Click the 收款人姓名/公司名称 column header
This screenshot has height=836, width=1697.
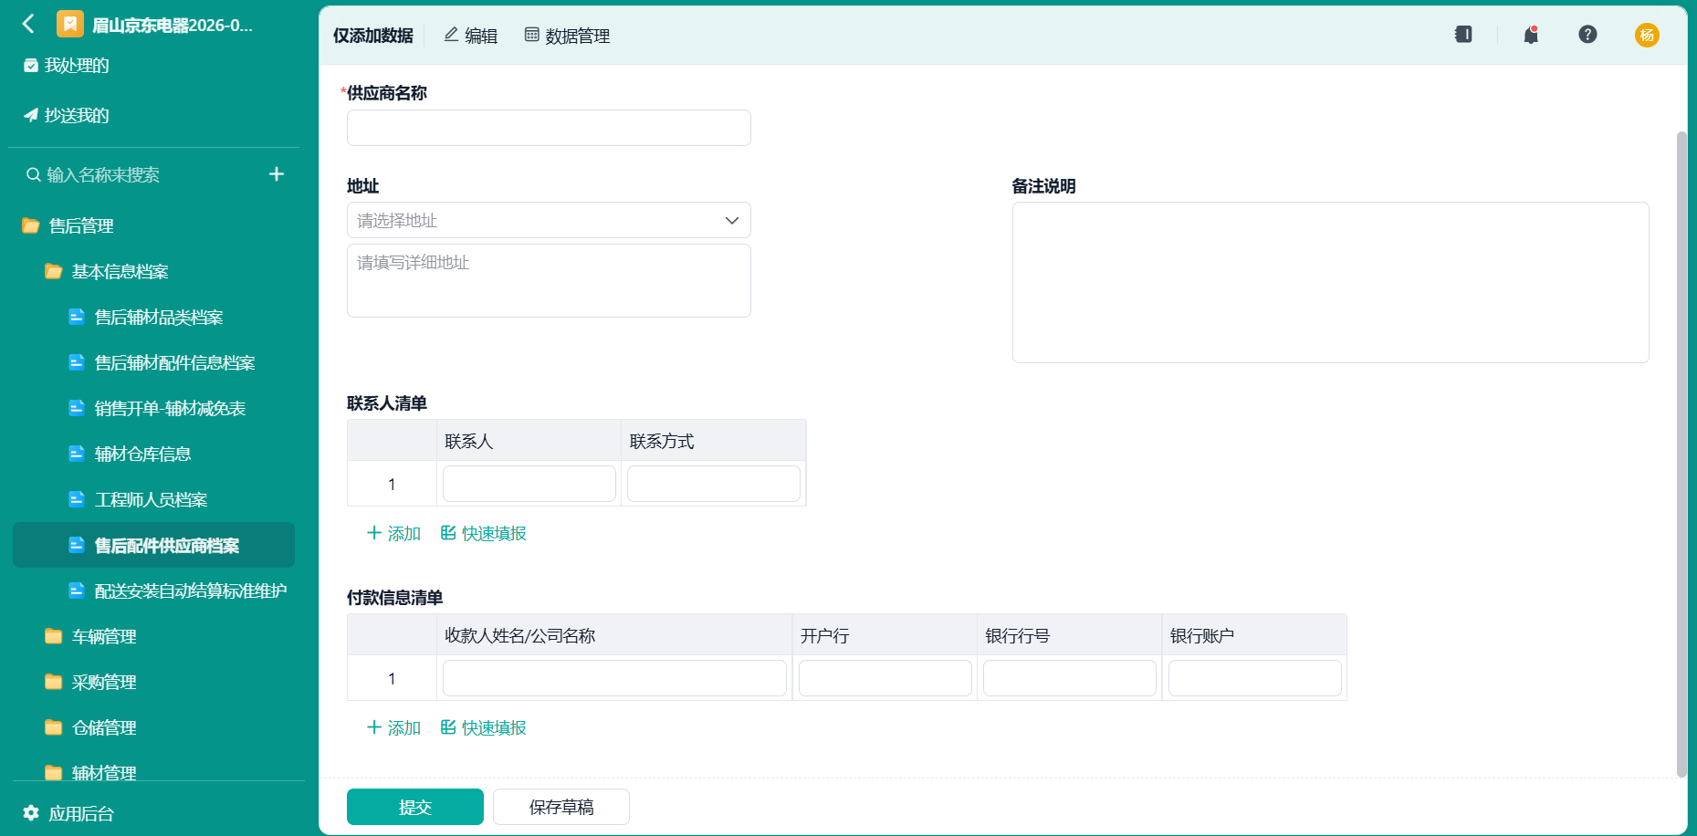pyautogui.click(x=613, y=635)
